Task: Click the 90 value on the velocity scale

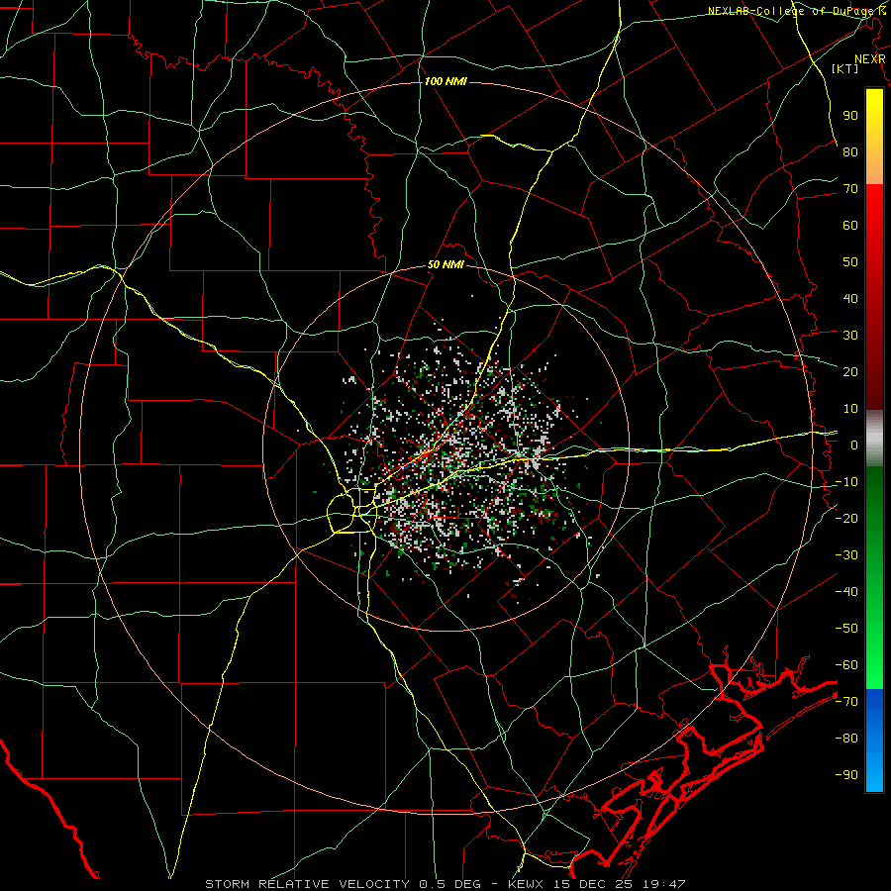Action: click(x=850, y=116)
